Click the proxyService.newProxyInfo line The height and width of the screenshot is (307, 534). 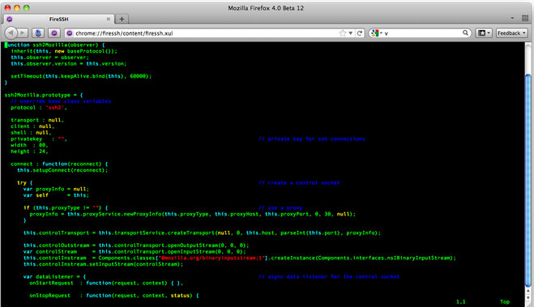(192, 214)
